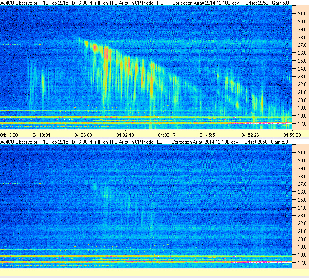Select 'Gain 5.0' in the RCP title
Viewport: 309px width, 278px height.
coord(280,3)
